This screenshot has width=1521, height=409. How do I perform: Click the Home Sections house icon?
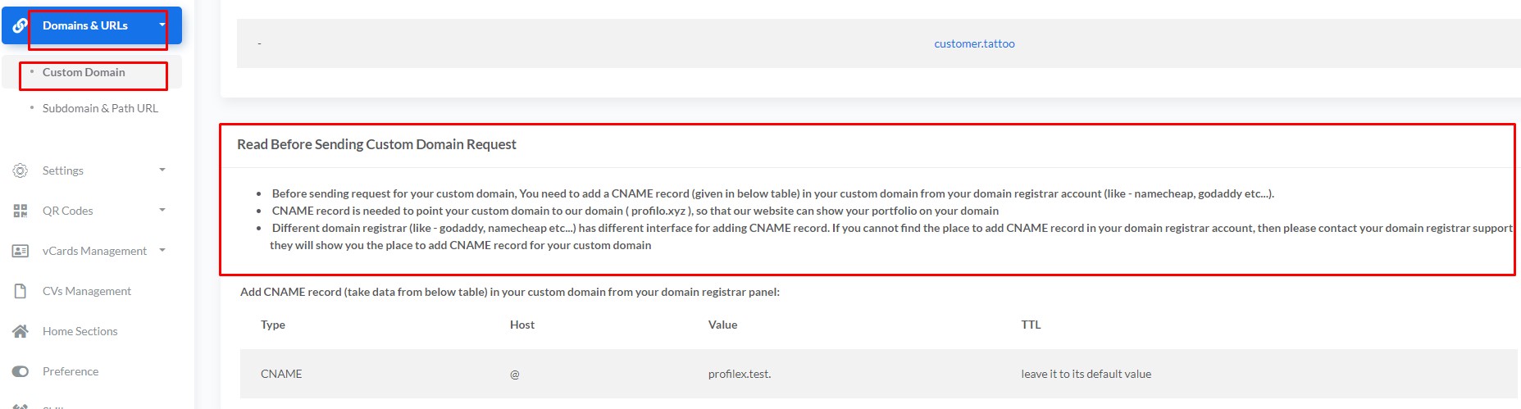click(x=20, y=331)
